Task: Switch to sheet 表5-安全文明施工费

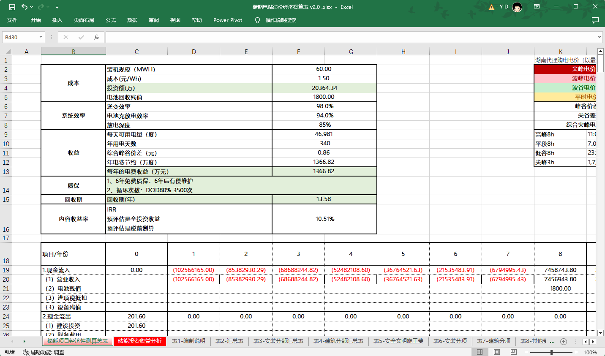Action: 398,341
